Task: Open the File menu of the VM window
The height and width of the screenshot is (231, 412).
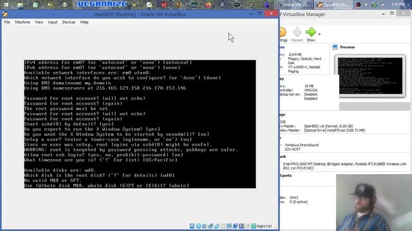Action: pyautogui.click(x=7, y=22)
